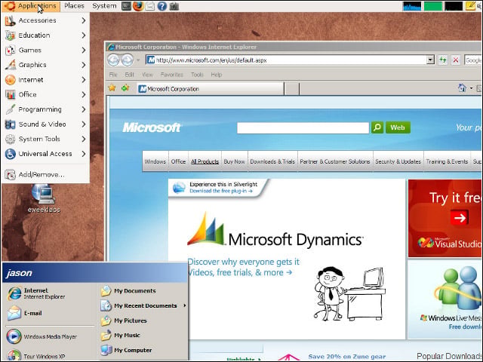Launch the terminal icon in top panel
The height and width of the screenshot is (362, 483).
click(126, 6)
